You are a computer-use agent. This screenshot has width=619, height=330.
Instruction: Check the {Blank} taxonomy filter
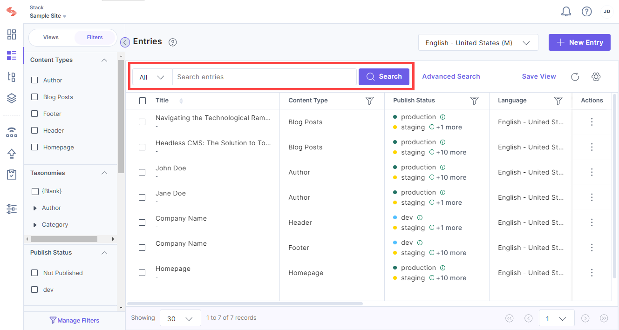[34, 191]
